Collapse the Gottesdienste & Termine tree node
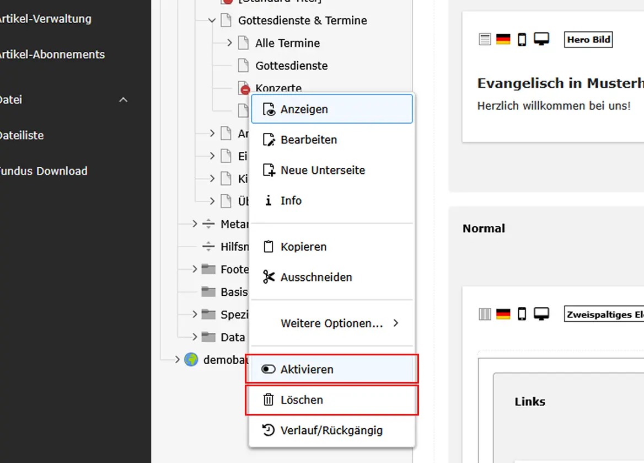644x463 pixels. pyautogui.click(x=212, y=20)
